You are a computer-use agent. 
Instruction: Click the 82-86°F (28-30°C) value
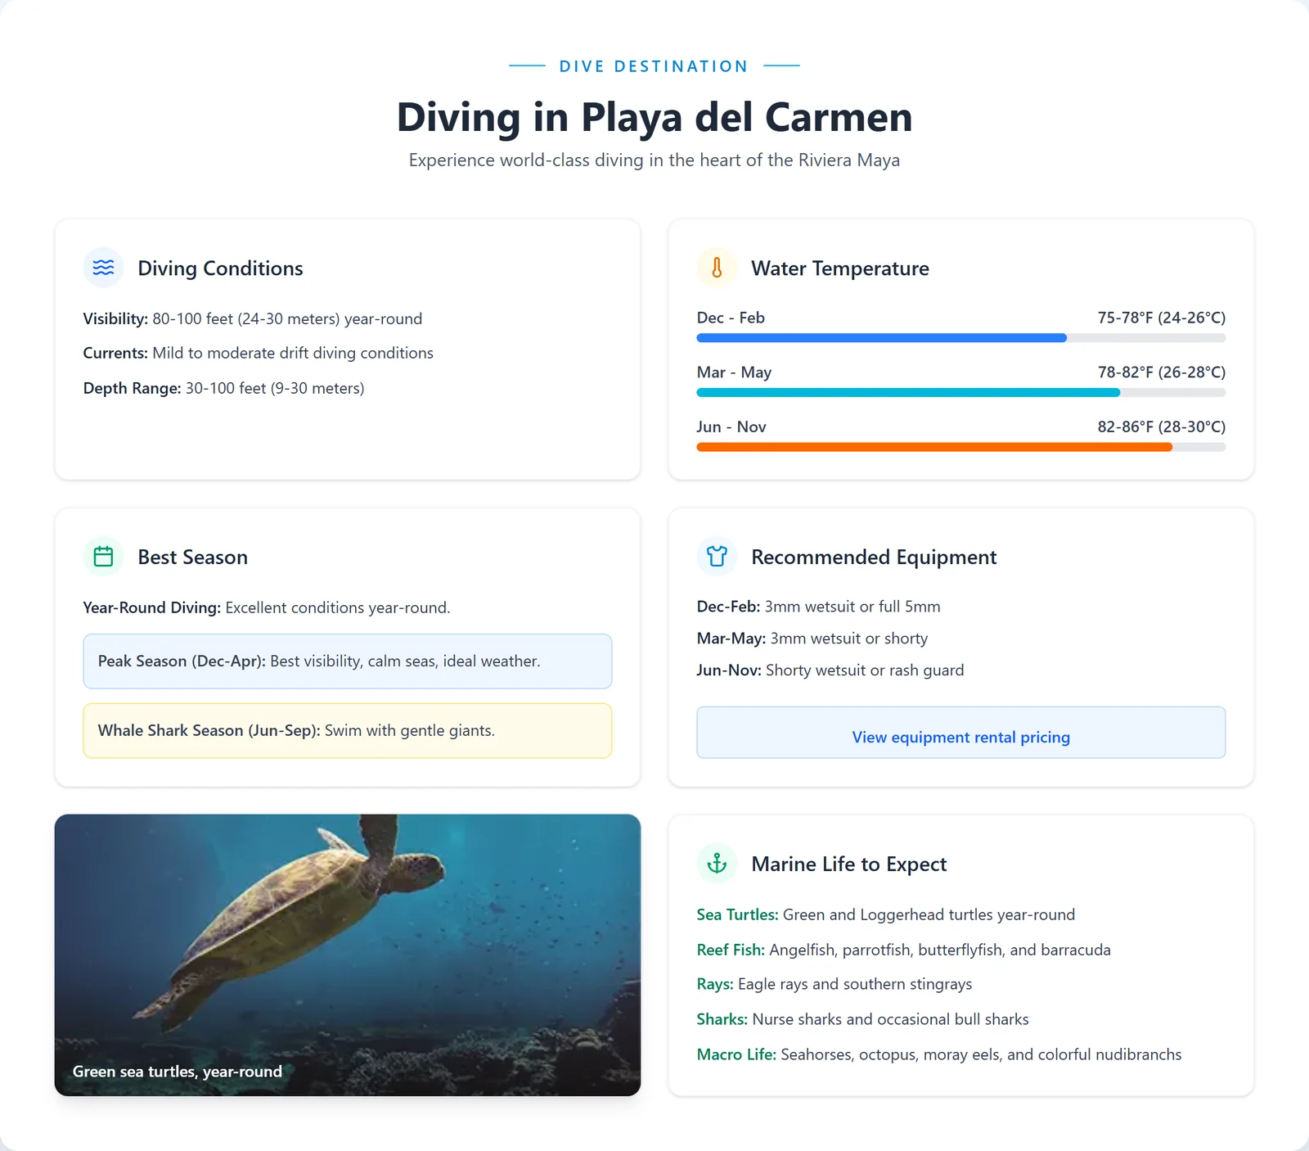click(1162, 427)
